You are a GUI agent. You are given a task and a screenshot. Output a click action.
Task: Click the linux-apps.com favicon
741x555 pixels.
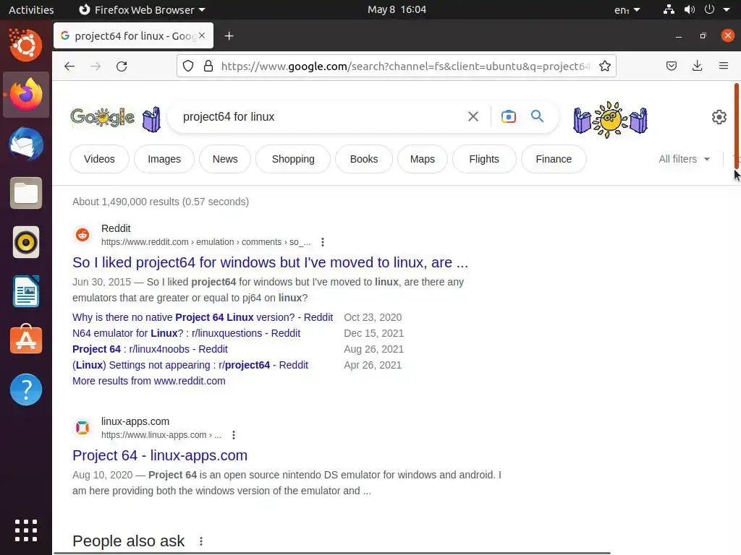(82, 428)
